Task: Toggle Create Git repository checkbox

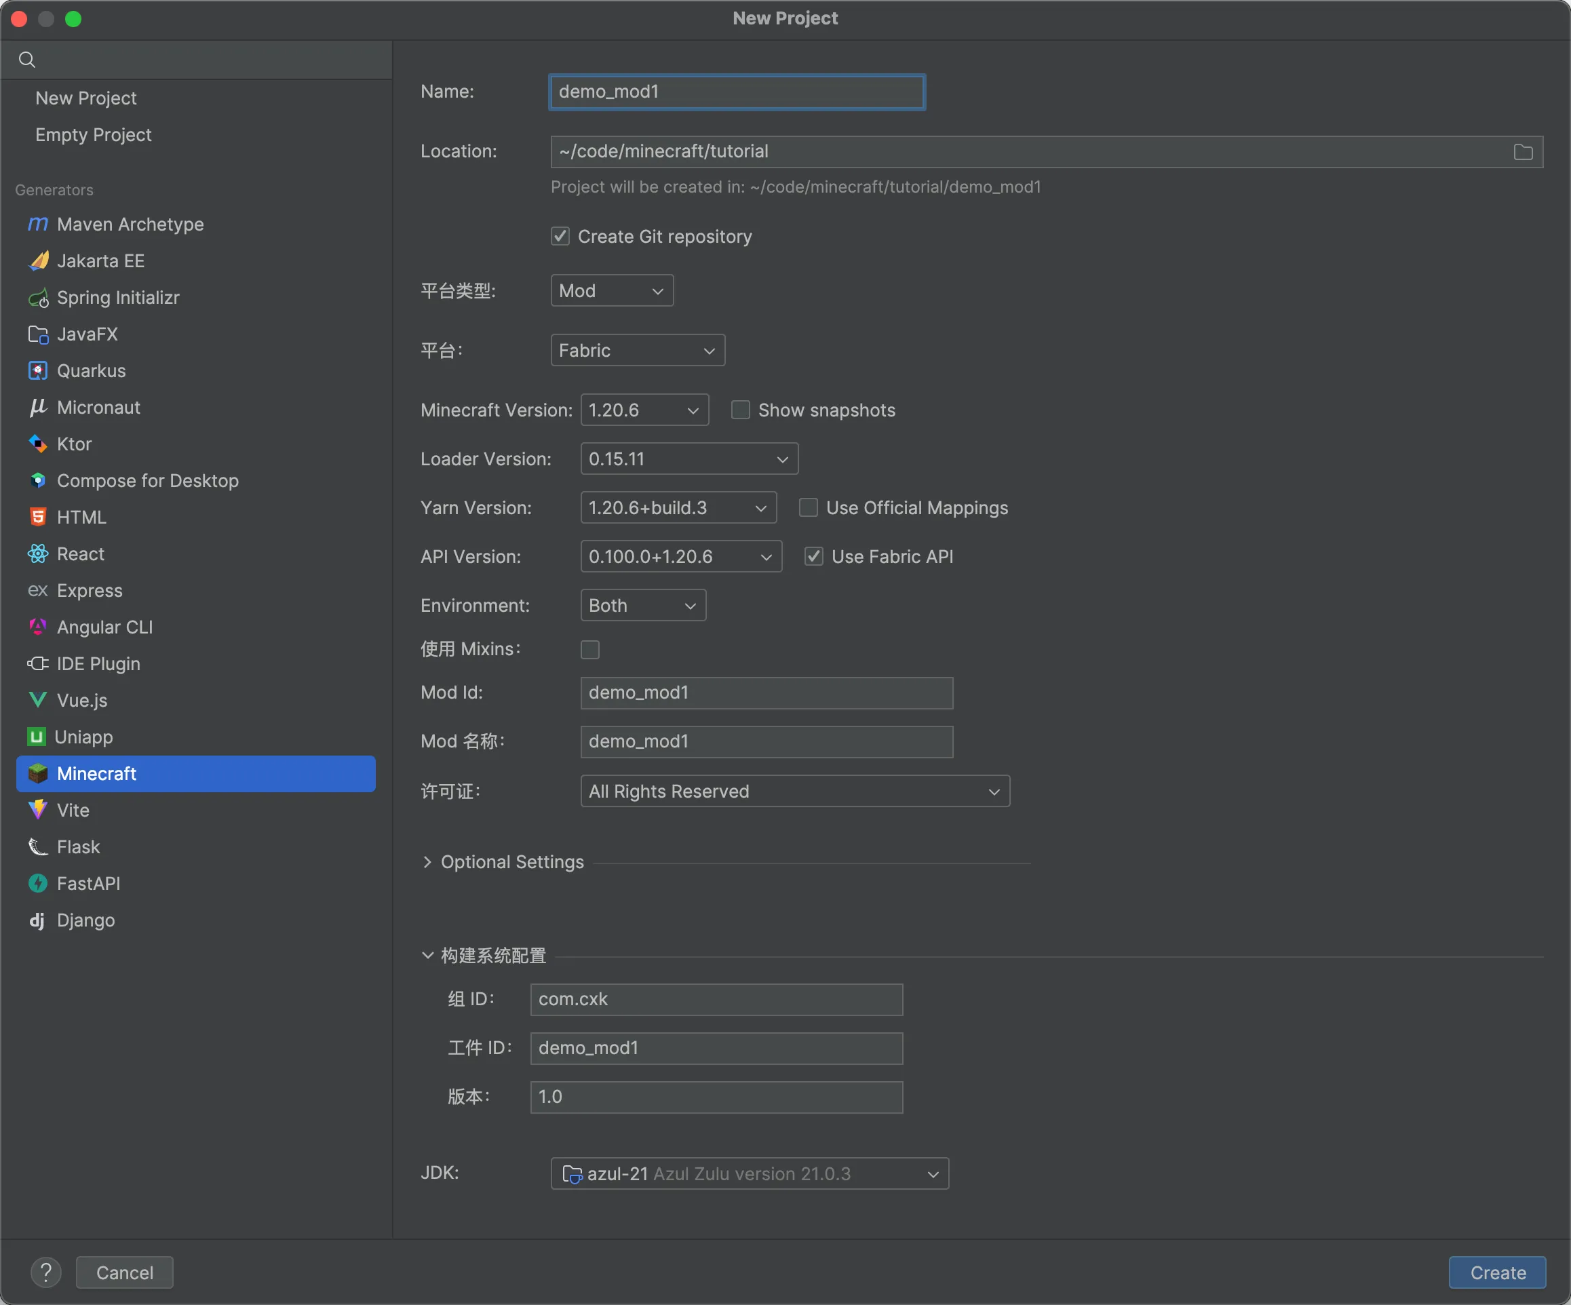Action: (560, 236)
